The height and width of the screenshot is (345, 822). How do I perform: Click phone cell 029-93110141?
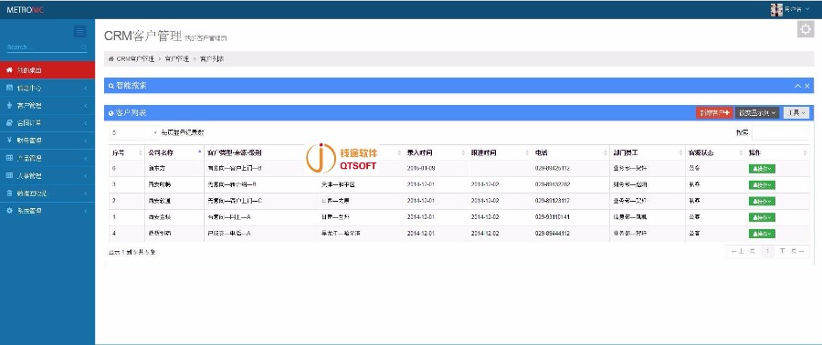click(x=553, y=217)
